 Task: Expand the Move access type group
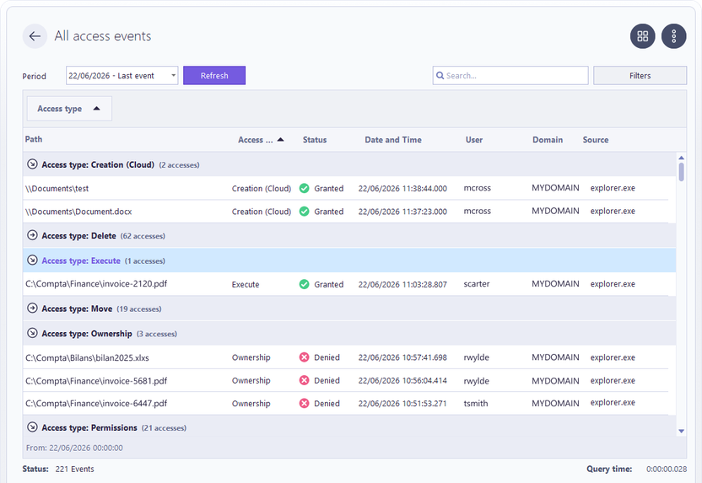(x=32, y=309)
